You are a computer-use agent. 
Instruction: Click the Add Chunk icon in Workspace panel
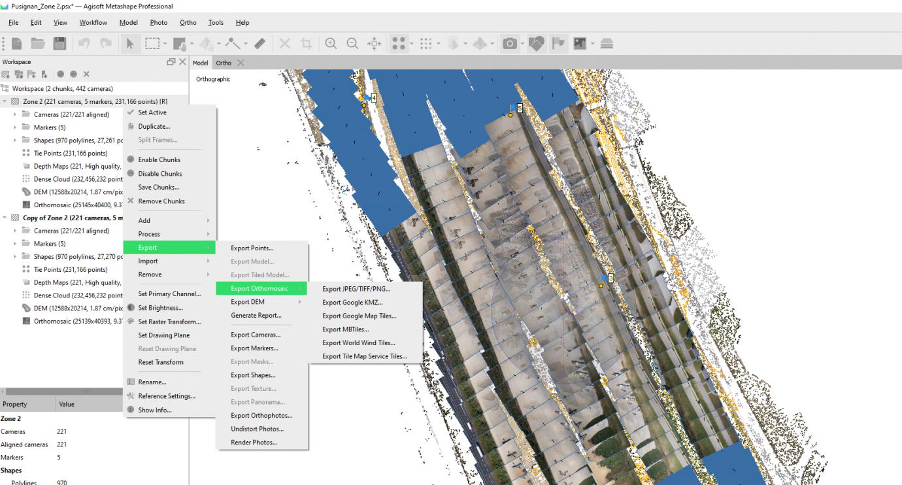pyautogui.click(x=5, y=74)
